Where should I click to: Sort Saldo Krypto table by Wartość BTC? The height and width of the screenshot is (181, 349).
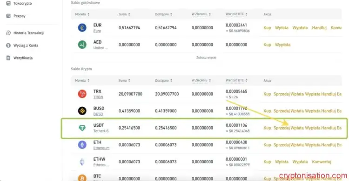236,80
